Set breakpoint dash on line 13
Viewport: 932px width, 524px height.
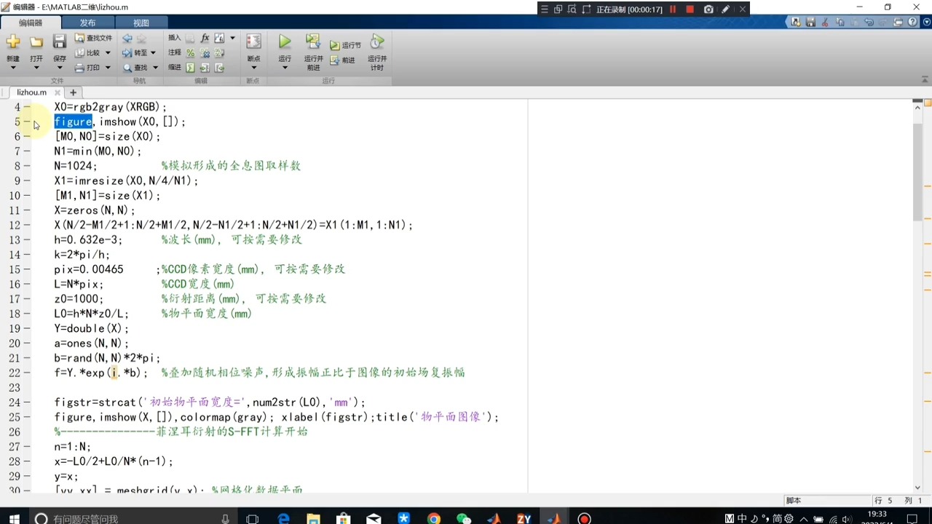27,239
